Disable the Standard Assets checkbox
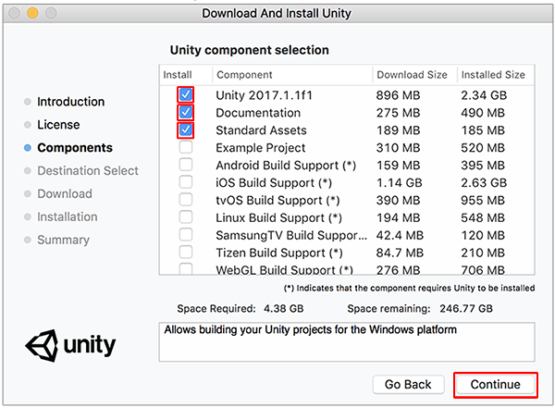Screen dimensions: 555x408 (186, 130)
